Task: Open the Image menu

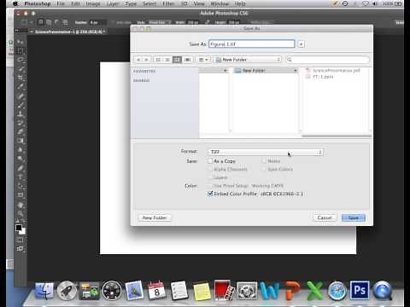Action: point(93,3)
